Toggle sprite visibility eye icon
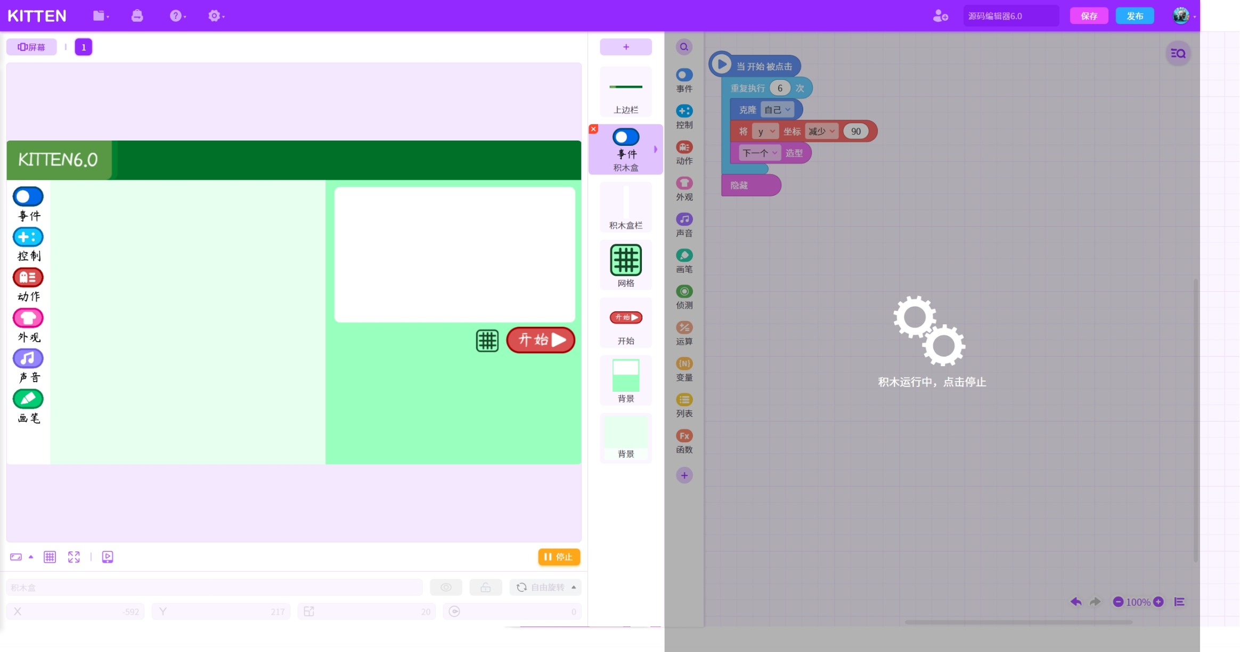 coord(446,587)
